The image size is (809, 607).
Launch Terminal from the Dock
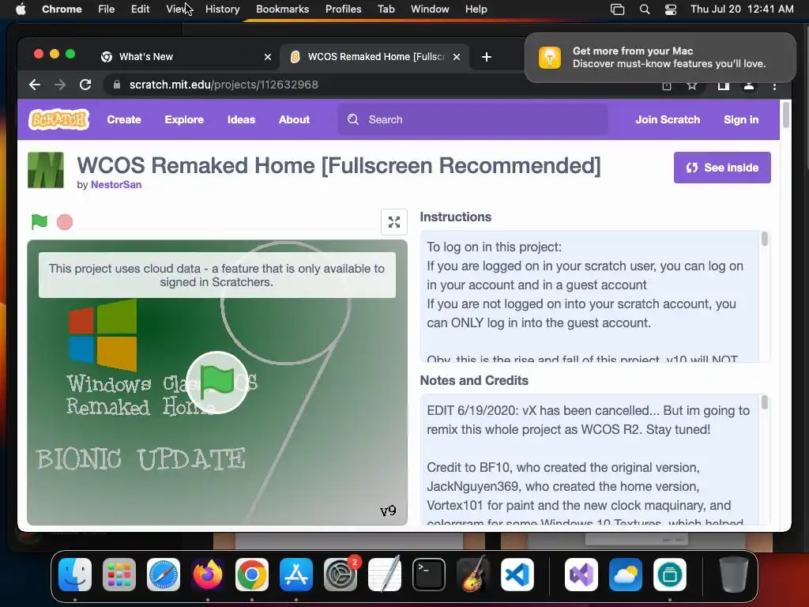coord(429,575)
